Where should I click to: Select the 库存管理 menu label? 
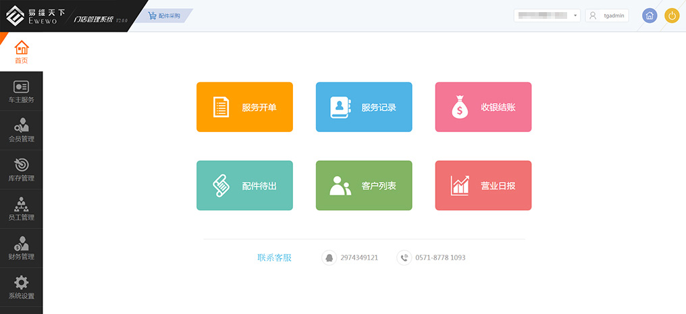[x=22, y=178]
